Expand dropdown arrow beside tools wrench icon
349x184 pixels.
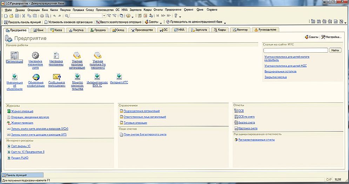(x=180, y=17)
